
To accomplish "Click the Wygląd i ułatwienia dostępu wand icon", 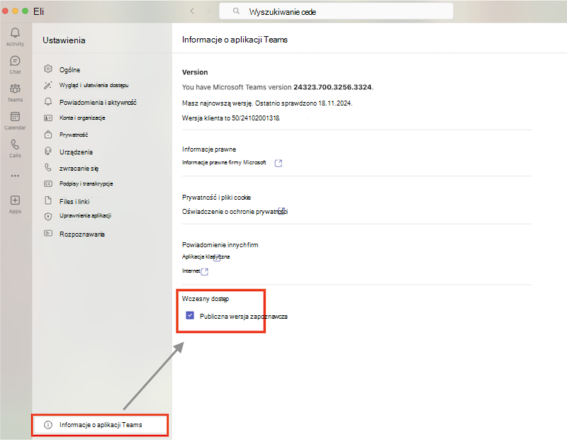I will pos(48,85).
